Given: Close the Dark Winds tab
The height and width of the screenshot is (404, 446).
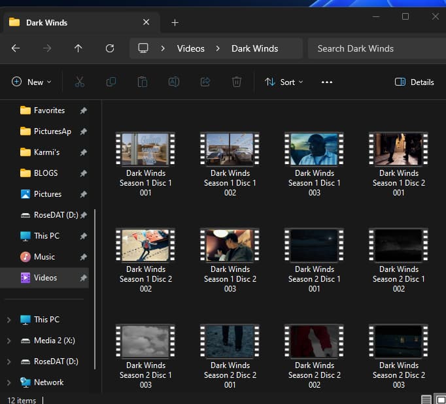Looking at the screenshot, I should click(x=146, y=22).
